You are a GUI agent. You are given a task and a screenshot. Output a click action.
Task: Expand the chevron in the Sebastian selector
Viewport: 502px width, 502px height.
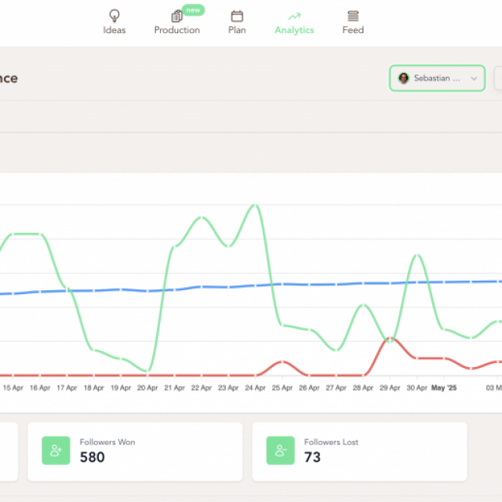(474, 78)
